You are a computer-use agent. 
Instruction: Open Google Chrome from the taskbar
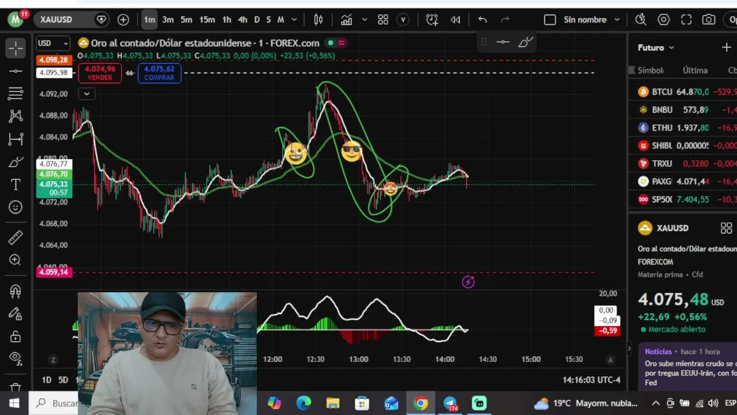(421, 403)
